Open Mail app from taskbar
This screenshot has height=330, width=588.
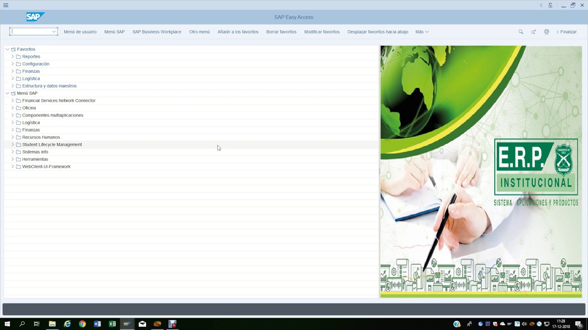(x=142, y=324)
